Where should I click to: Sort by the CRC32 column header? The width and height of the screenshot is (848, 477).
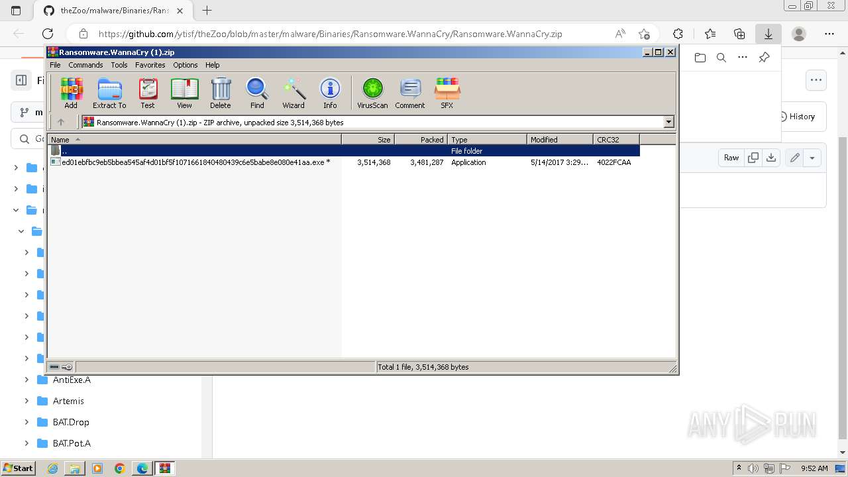(x=616, y=139)
